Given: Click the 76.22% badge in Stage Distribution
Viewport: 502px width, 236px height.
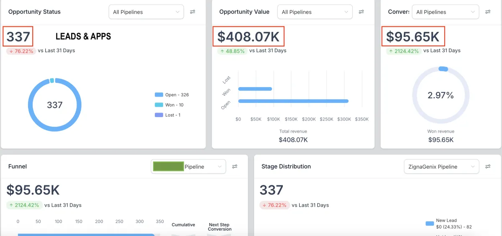Looking at the screenshot, I should (x=274, y=205).
